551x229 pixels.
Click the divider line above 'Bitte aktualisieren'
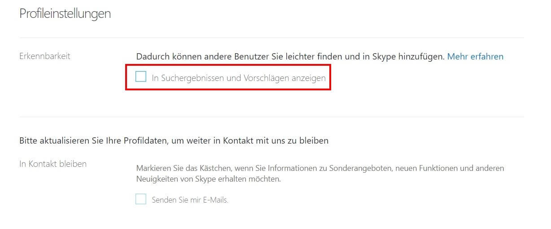271,117
